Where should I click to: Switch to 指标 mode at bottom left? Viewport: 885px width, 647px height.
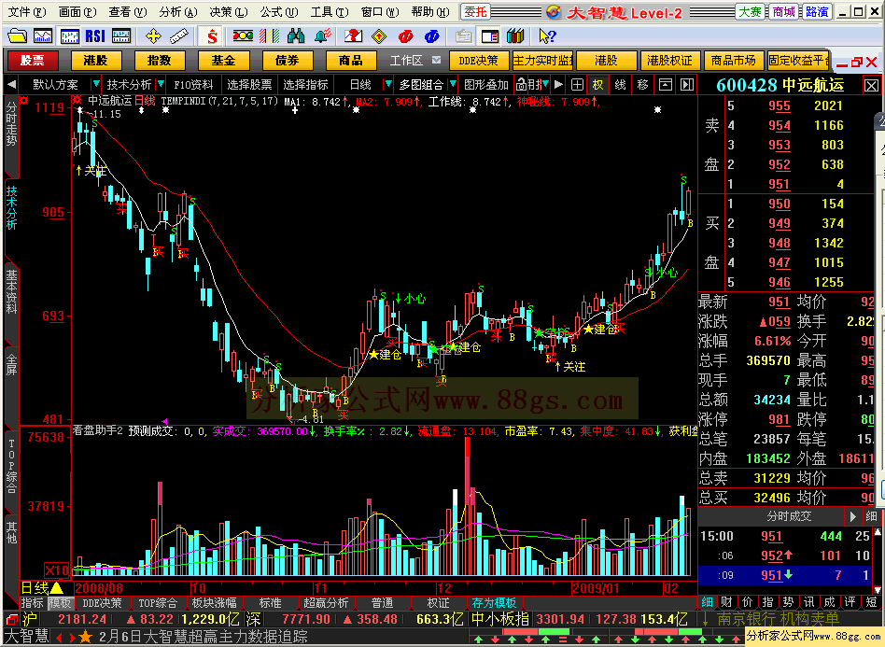click(33, 603)
